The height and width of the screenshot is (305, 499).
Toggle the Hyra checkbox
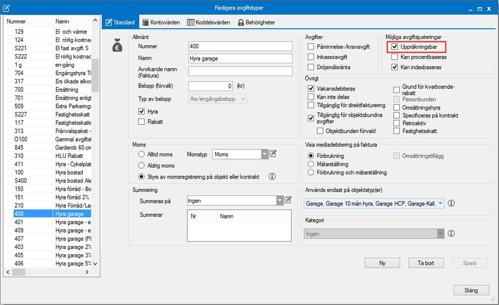141,111
